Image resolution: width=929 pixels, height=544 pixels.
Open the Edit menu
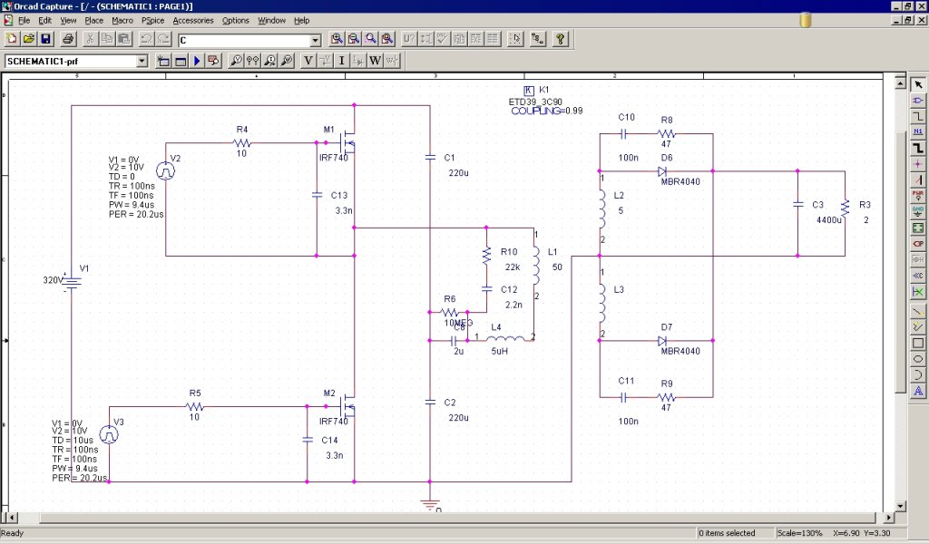45,20
